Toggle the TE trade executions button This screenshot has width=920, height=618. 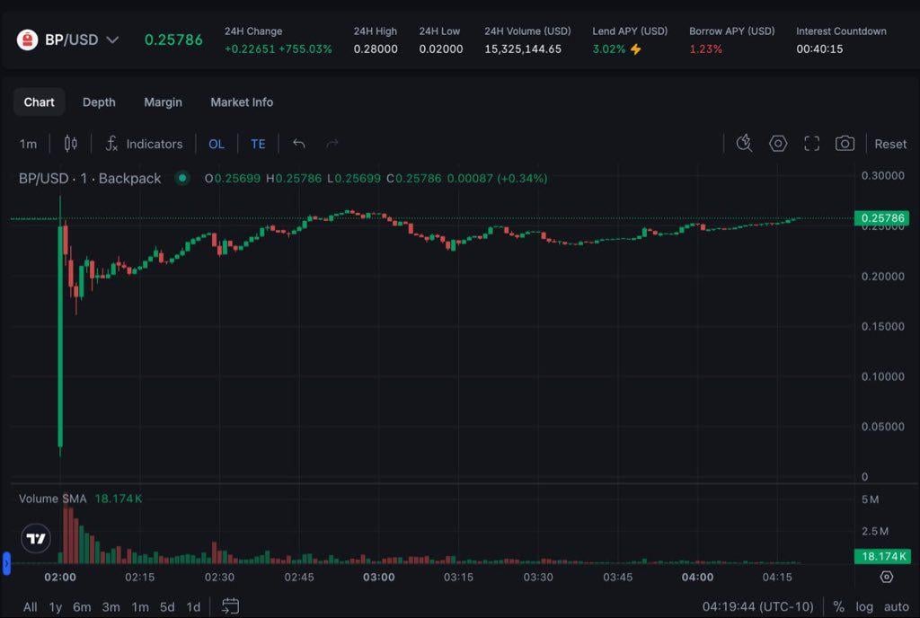click(x=258, y=144)
